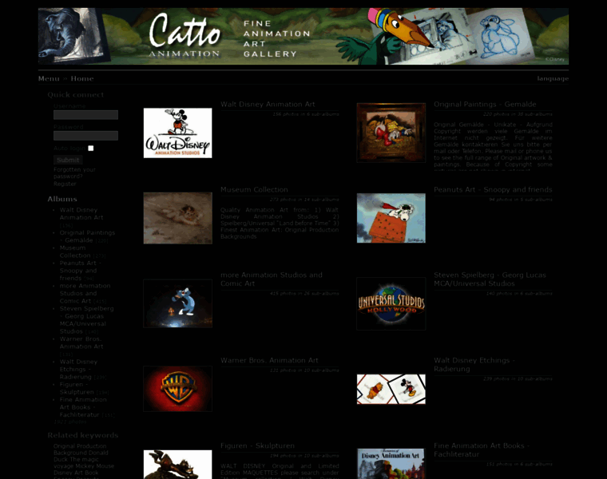Open the Register link

(x=65, y=184)
